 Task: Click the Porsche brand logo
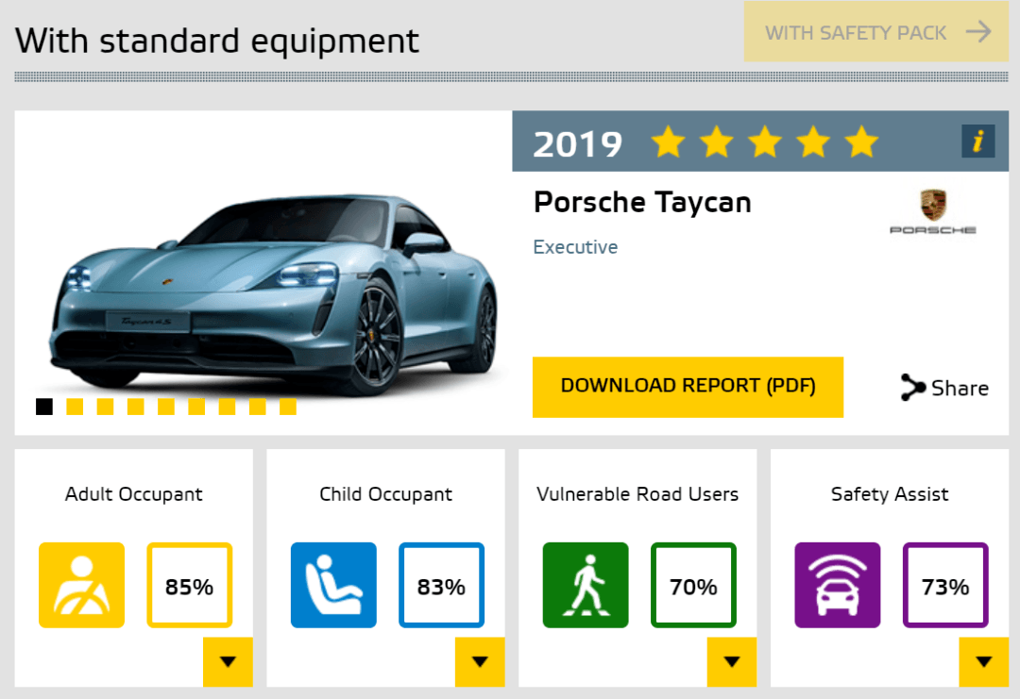coord(932,212)
